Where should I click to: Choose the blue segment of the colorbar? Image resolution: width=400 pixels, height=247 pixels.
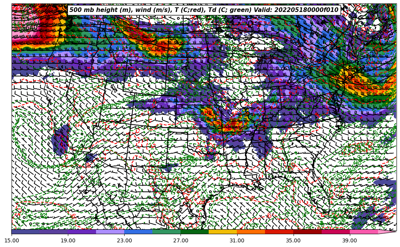coord(138,232)
